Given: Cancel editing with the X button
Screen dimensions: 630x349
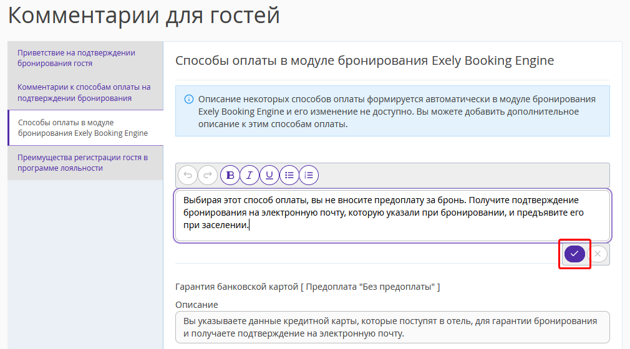Looking at the screenshot, I should [598, 254].
